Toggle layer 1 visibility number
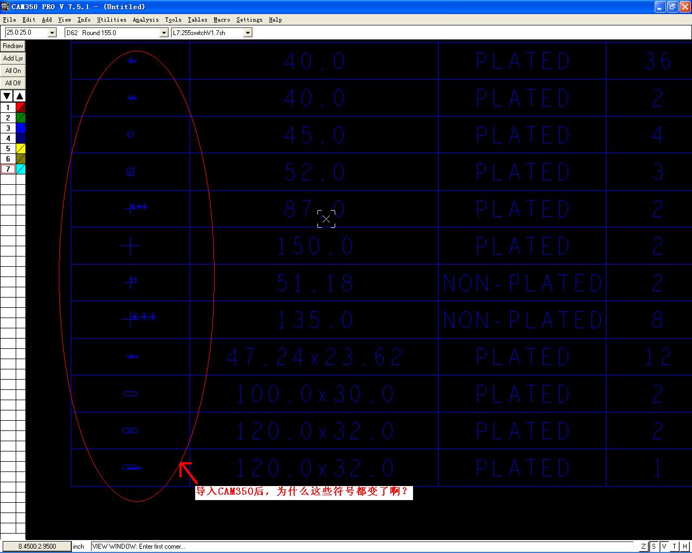 [8, 107]
